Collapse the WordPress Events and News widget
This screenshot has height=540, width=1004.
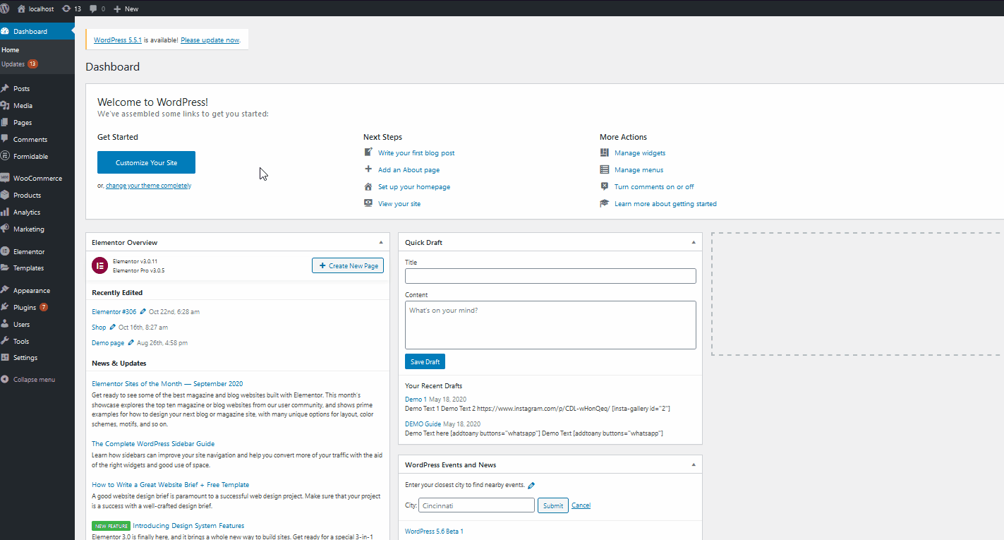tap(694, 464)
